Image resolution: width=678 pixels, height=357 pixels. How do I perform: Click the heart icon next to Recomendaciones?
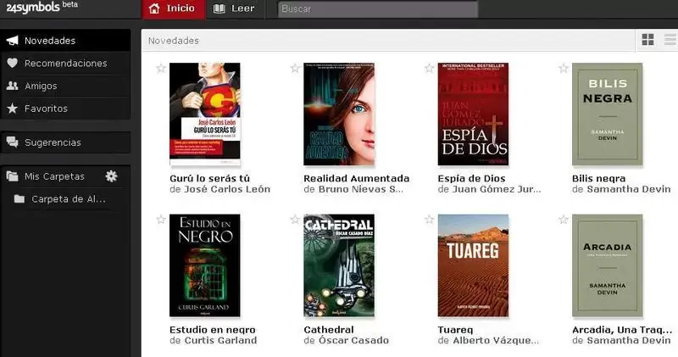[x=13, y=64]
